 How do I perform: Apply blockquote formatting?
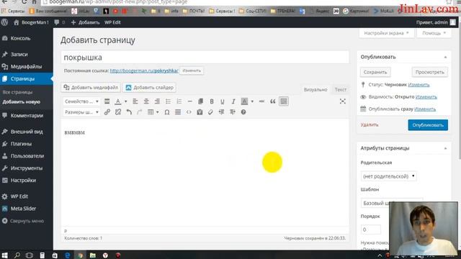click(272, 101)
